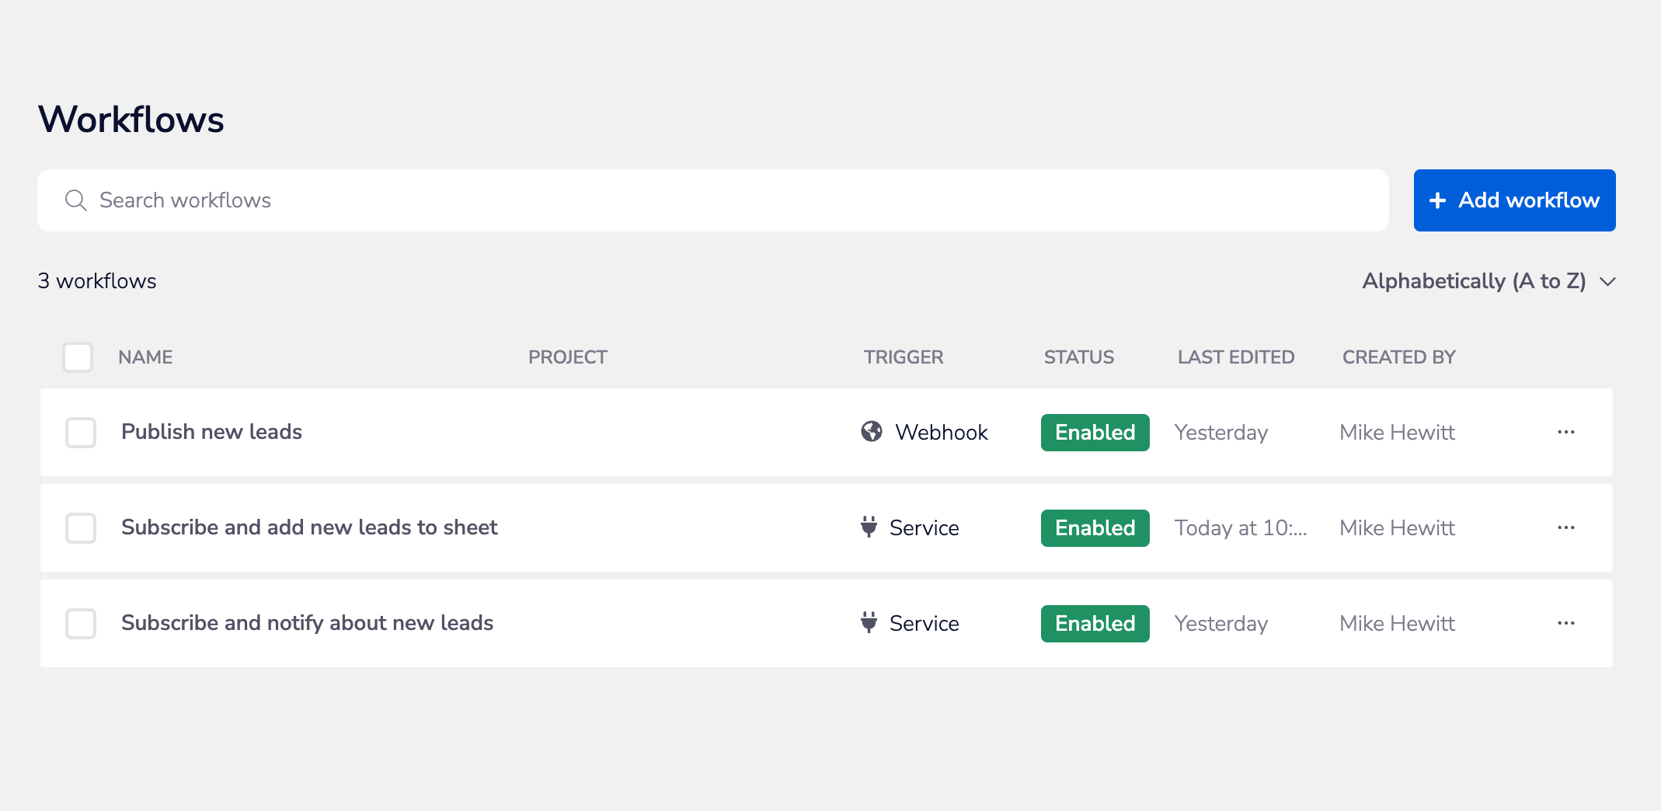Open the Subscribe and add new leads workflow
1661x811 pixels.
[309, 527]
